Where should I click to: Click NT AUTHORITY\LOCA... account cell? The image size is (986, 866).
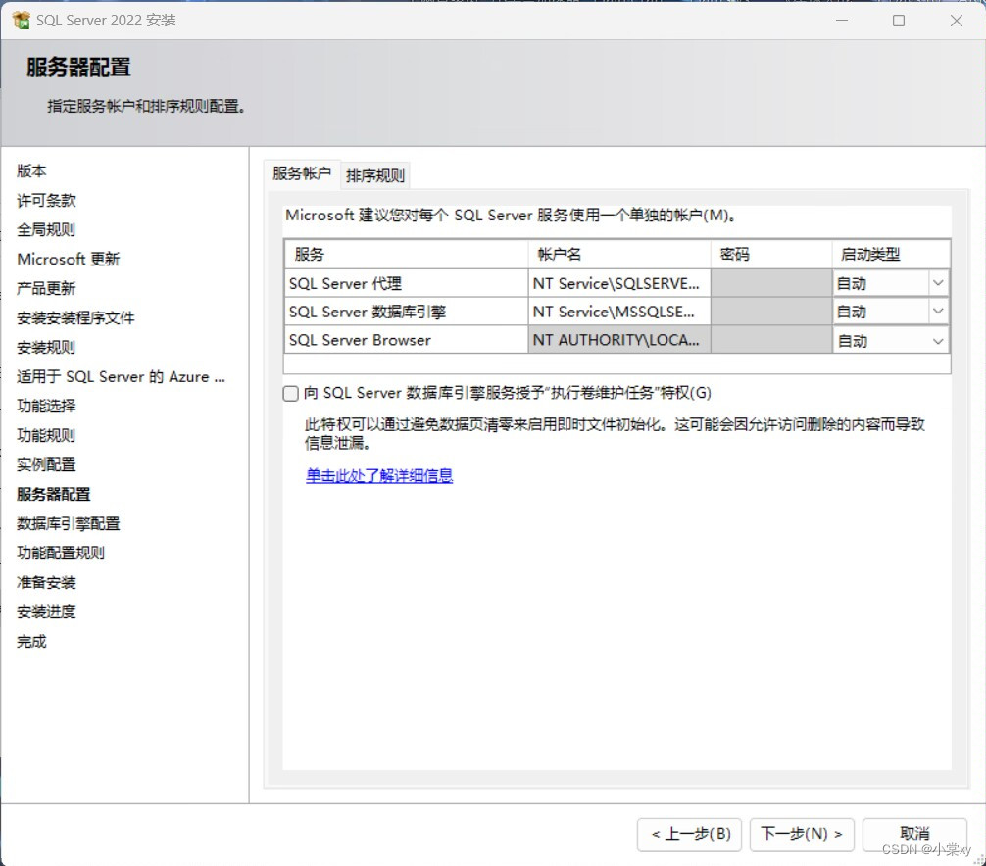(x=619, y=340)
